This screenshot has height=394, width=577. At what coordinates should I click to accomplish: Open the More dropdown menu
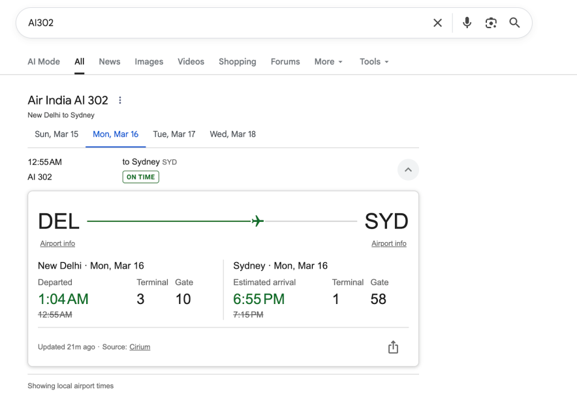(328, 61)
